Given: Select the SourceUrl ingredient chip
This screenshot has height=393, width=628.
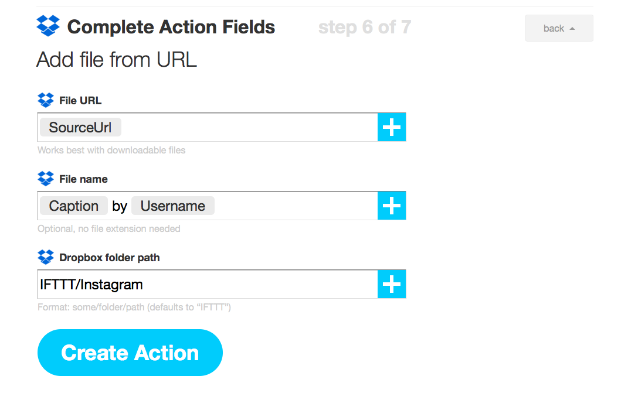Looking at the screenshot, I should pos(80,127).
